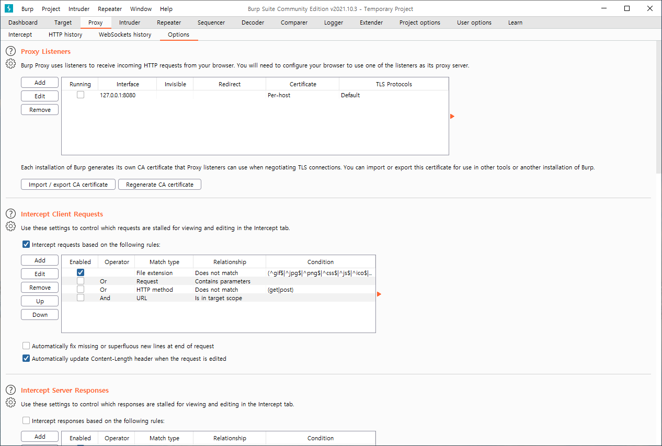Disable the File extension rule checkbox
662x446 pixels.
point(80,272)
